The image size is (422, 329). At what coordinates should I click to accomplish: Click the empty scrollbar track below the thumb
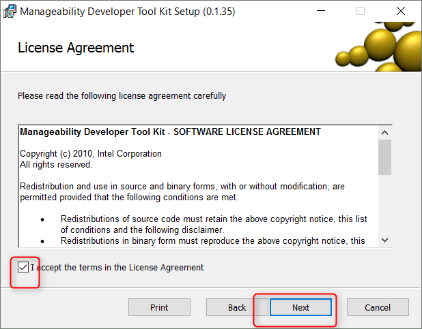click(x=384, y=204)
